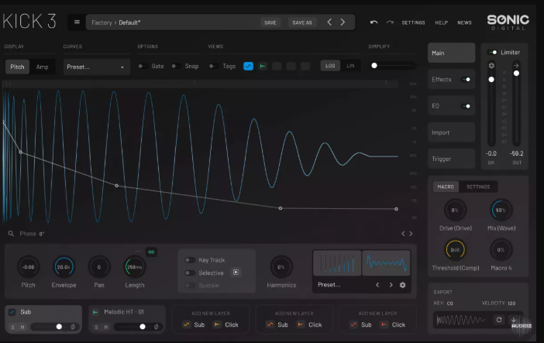Open the harmonics preset gear settings
Screen dimensions: 544x343
[402, 285]
